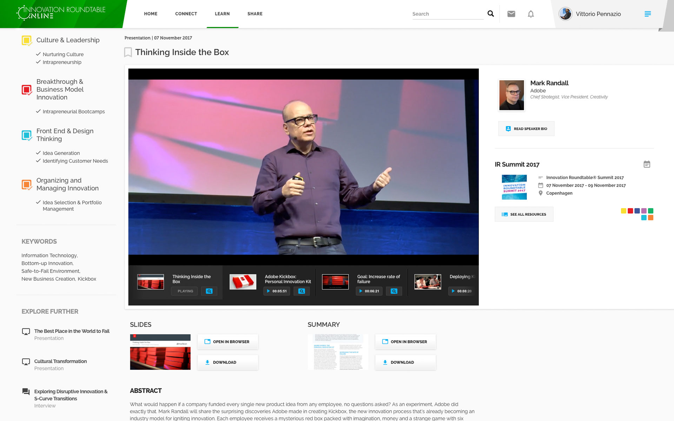Expand details for the Goal: Increase rate of failure video
Viewport: 674px width, 421px height.
coord(394,291)
